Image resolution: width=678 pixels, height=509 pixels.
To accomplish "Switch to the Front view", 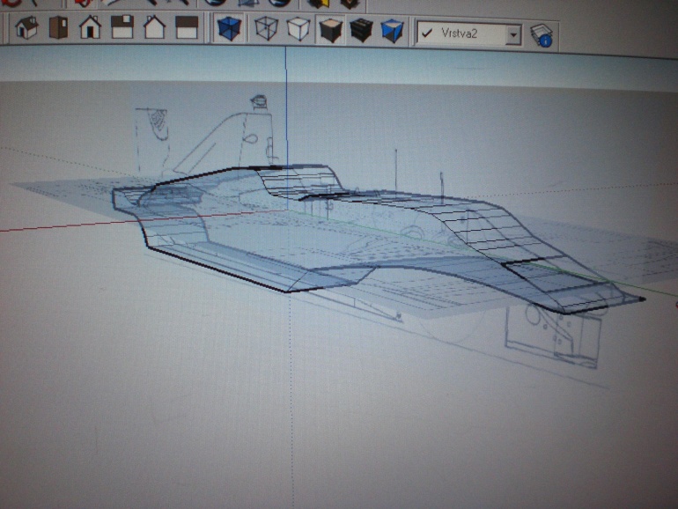I will tap(90, 27).
